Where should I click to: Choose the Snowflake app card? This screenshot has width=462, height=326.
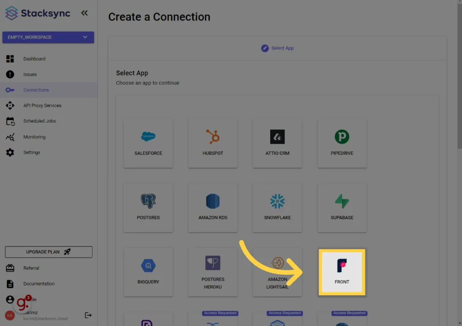click(277, 208)
